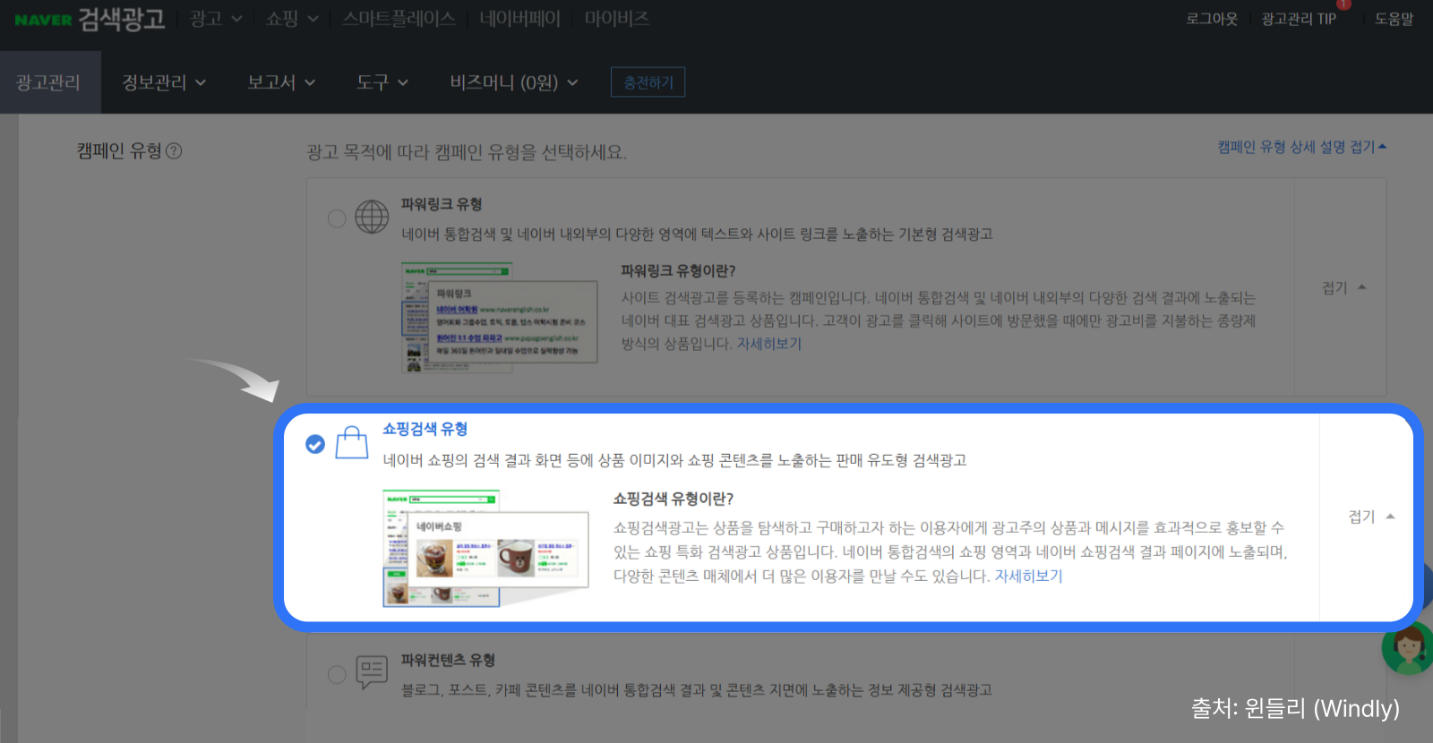Click the NAVER 검색광고 logo
The width and height of the screenshot is (1433, 743).
(x=90, y=19)
